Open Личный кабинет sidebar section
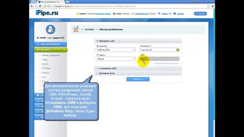 click(x=51, y=44)
